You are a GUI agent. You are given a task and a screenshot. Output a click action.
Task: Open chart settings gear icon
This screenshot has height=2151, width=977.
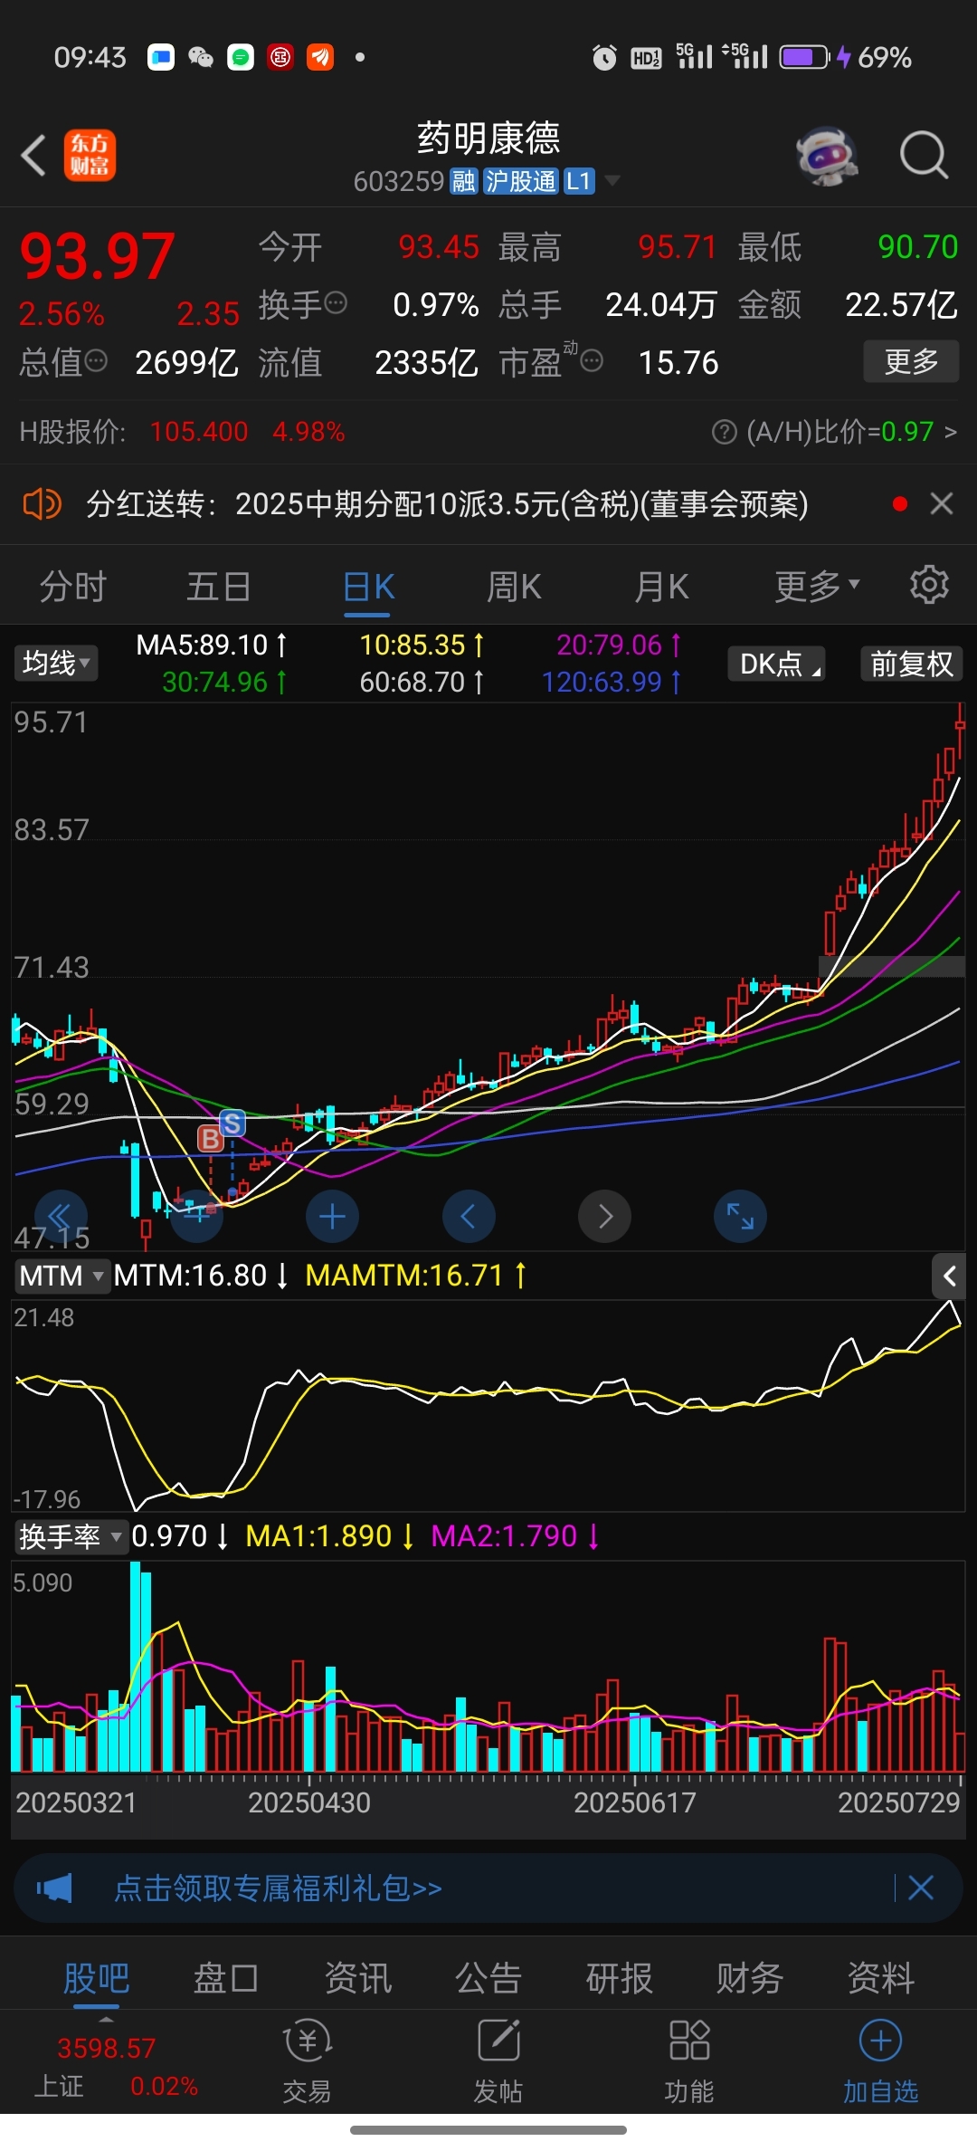(929, 585)
